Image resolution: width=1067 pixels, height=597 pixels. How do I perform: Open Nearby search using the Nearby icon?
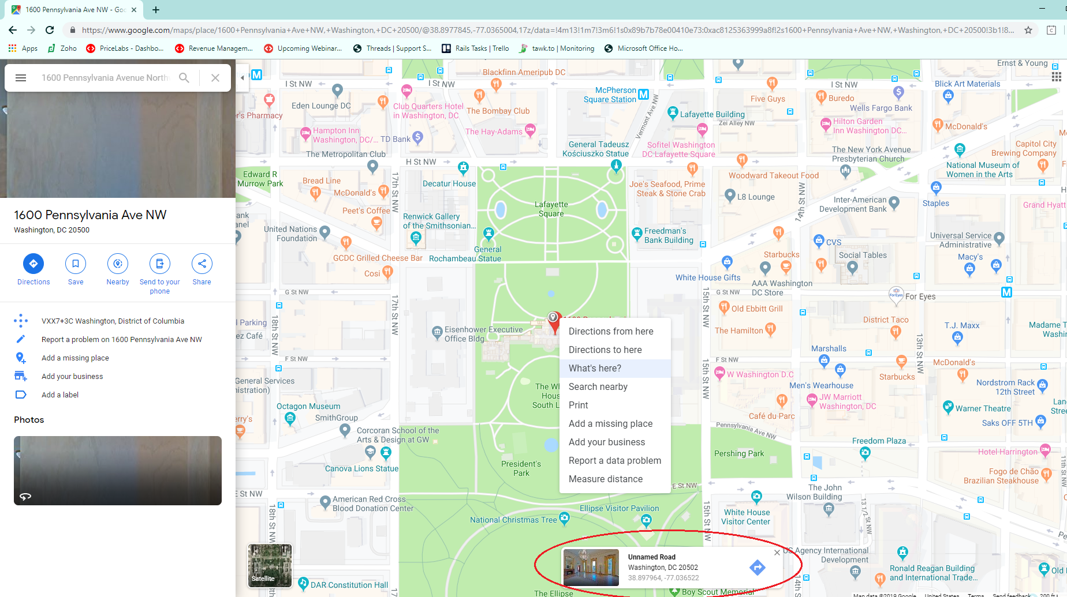point(117,264)
